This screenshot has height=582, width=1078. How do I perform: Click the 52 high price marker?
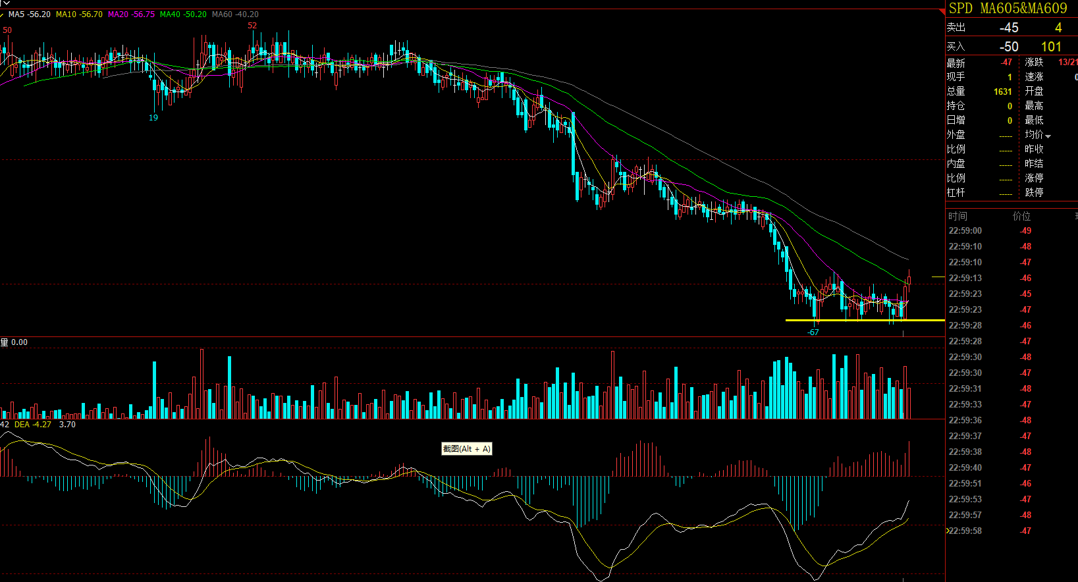point(252,26)
